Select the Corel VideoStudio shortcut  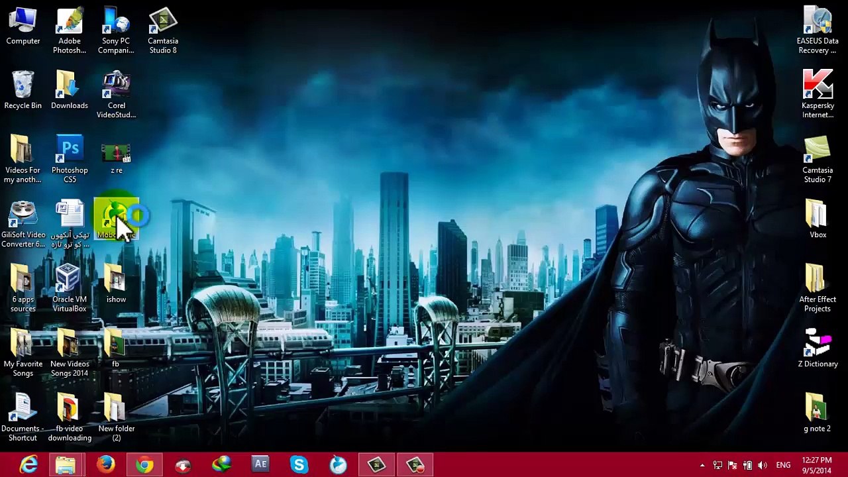(x=116, y=95)
